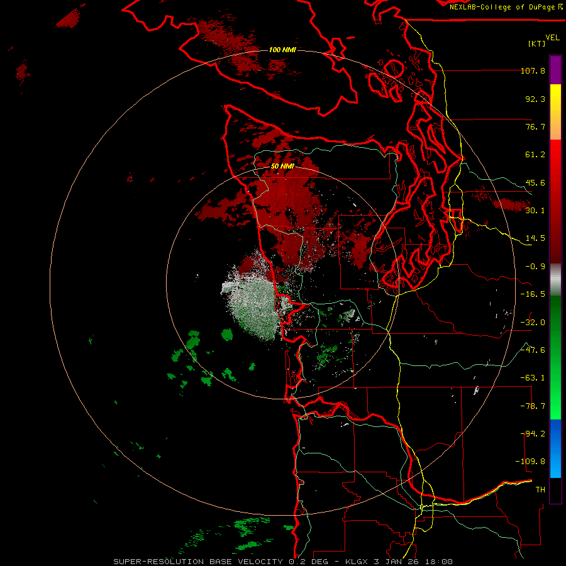Select the 30.1 legend value
566x566 pixels.
pos(535,211)
